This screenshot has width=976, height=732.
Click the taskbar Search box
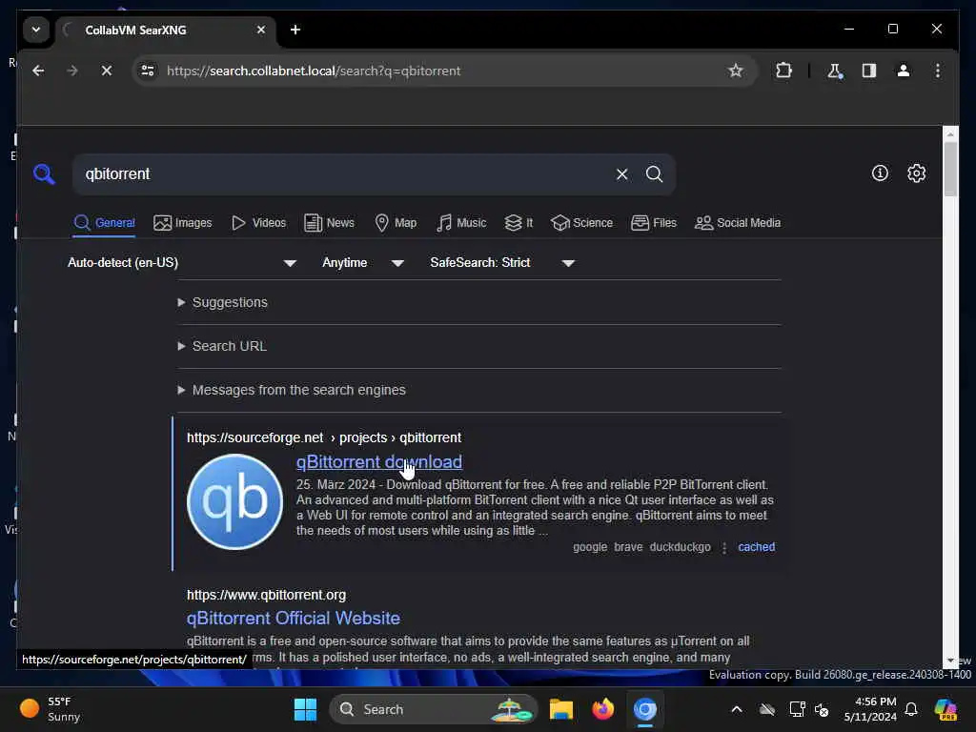tap(434, 709)
